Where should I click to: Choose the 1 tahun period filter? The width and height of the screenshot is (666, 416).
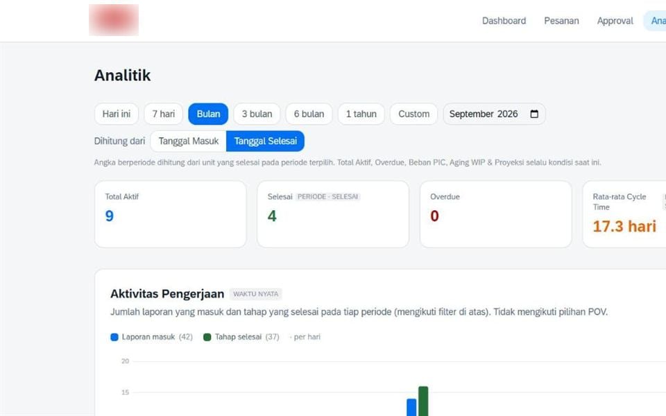(x=361, y=114)
